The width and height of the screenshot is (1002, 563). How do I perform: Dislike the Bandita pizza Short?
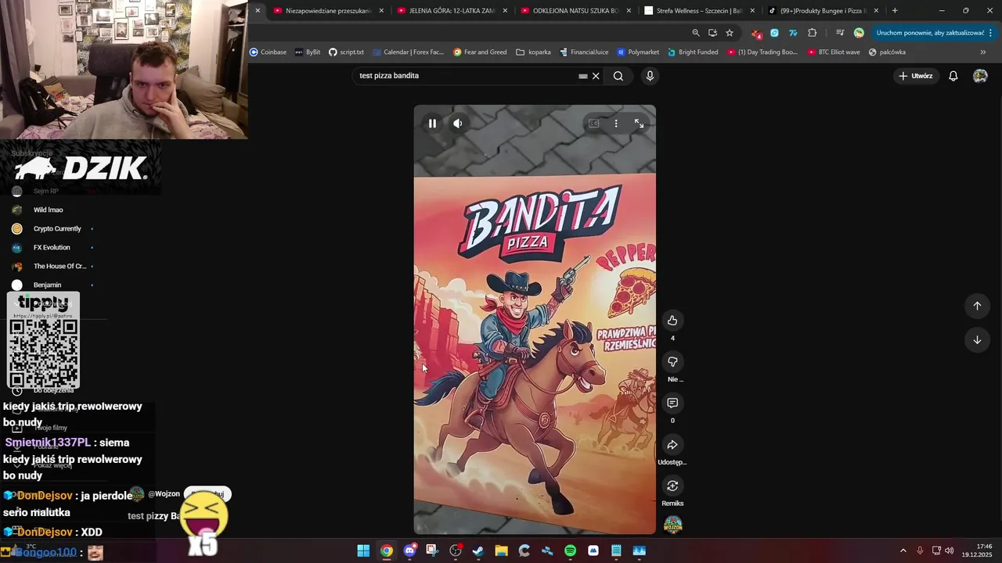point(672,362)
